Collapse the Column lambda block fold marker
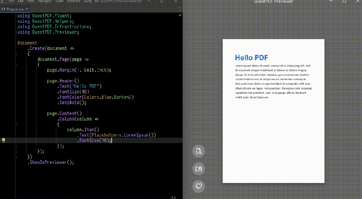The image size is (362, 199). tap(15, 124)
